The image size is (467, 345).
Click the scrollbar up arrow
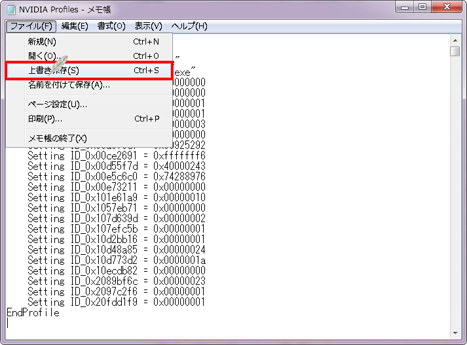tap(455, 41)
